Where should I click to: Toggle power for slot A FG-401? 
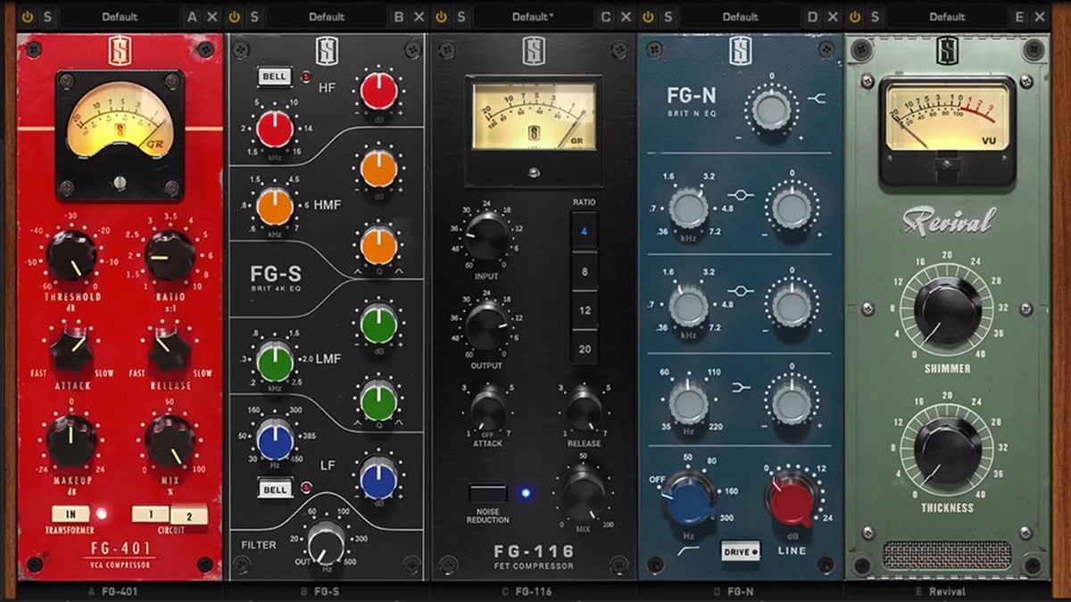[27, 17]
